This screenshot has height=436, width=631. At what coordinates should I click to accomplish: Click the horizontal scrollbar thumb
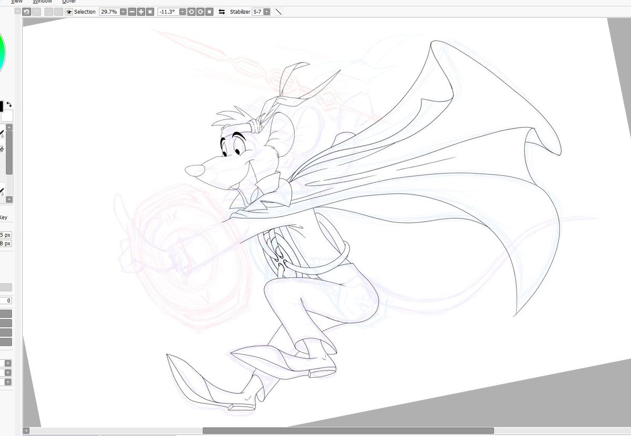pos(348,431)
